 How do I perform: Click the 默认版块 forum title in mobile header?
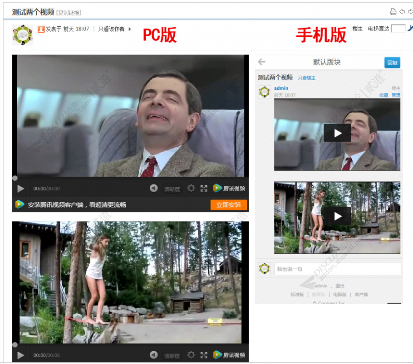point(327,63)
